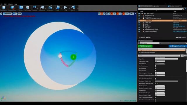
Task: Toggle Atmosphere / Fog Sun Light checkbox
Action: pos(155,83)
